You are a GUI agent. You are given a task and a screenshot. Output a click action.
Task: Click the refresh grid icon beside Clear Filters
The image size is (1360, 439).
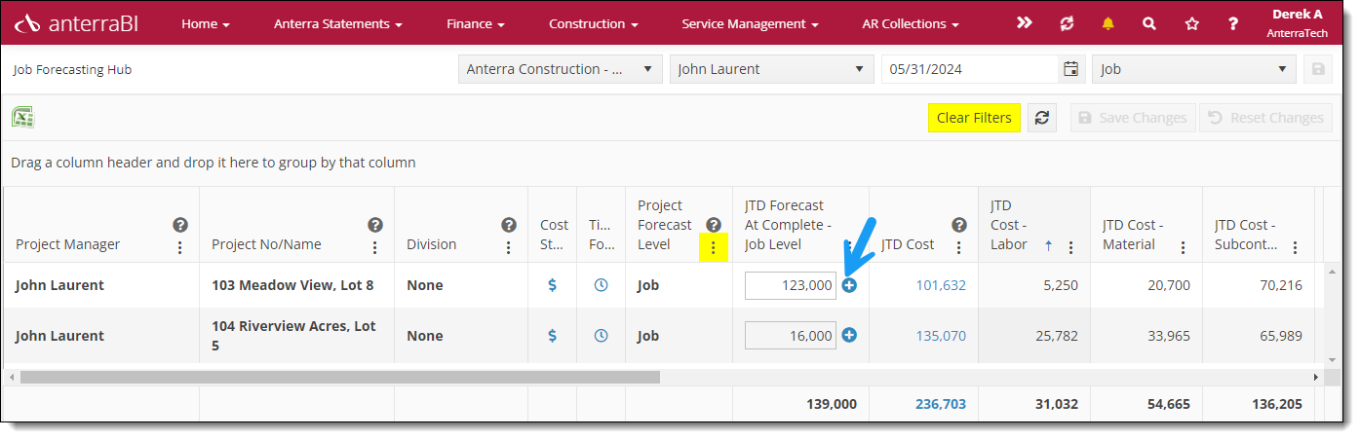click(1042, 118)
